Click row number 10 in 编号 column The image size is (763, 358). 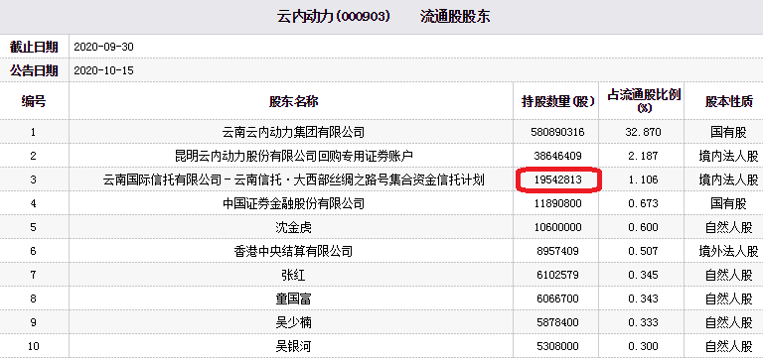pyautogui.click(x=33, y=347)
